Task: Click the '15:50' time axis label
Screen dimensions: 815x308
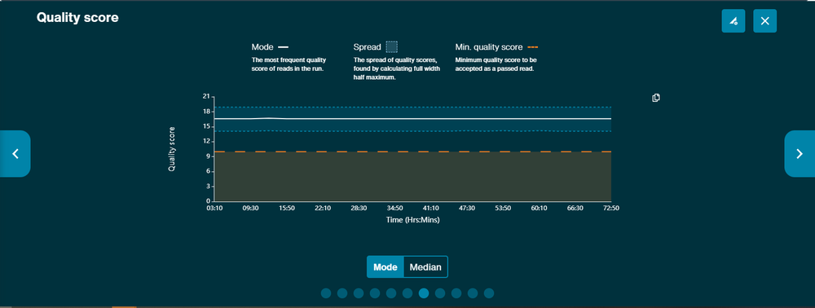Action: pos(286,208)
